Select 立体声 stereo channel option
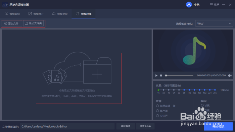This screenshot has height=132, width=235. [162, 116]
